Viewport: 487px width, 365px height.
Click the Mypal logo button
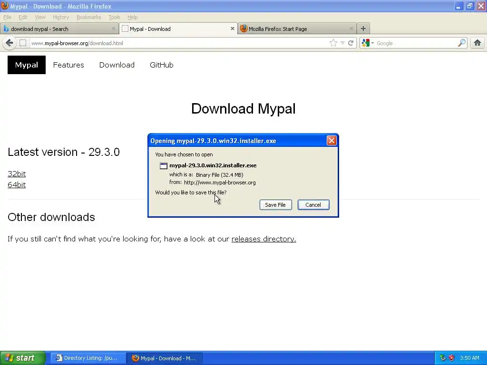(x=27, y=65)
